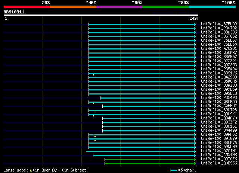Open the UniRef100_C5DB67 label
The width and height of the screenshot is (239, 173).
(x=219, y=40)
